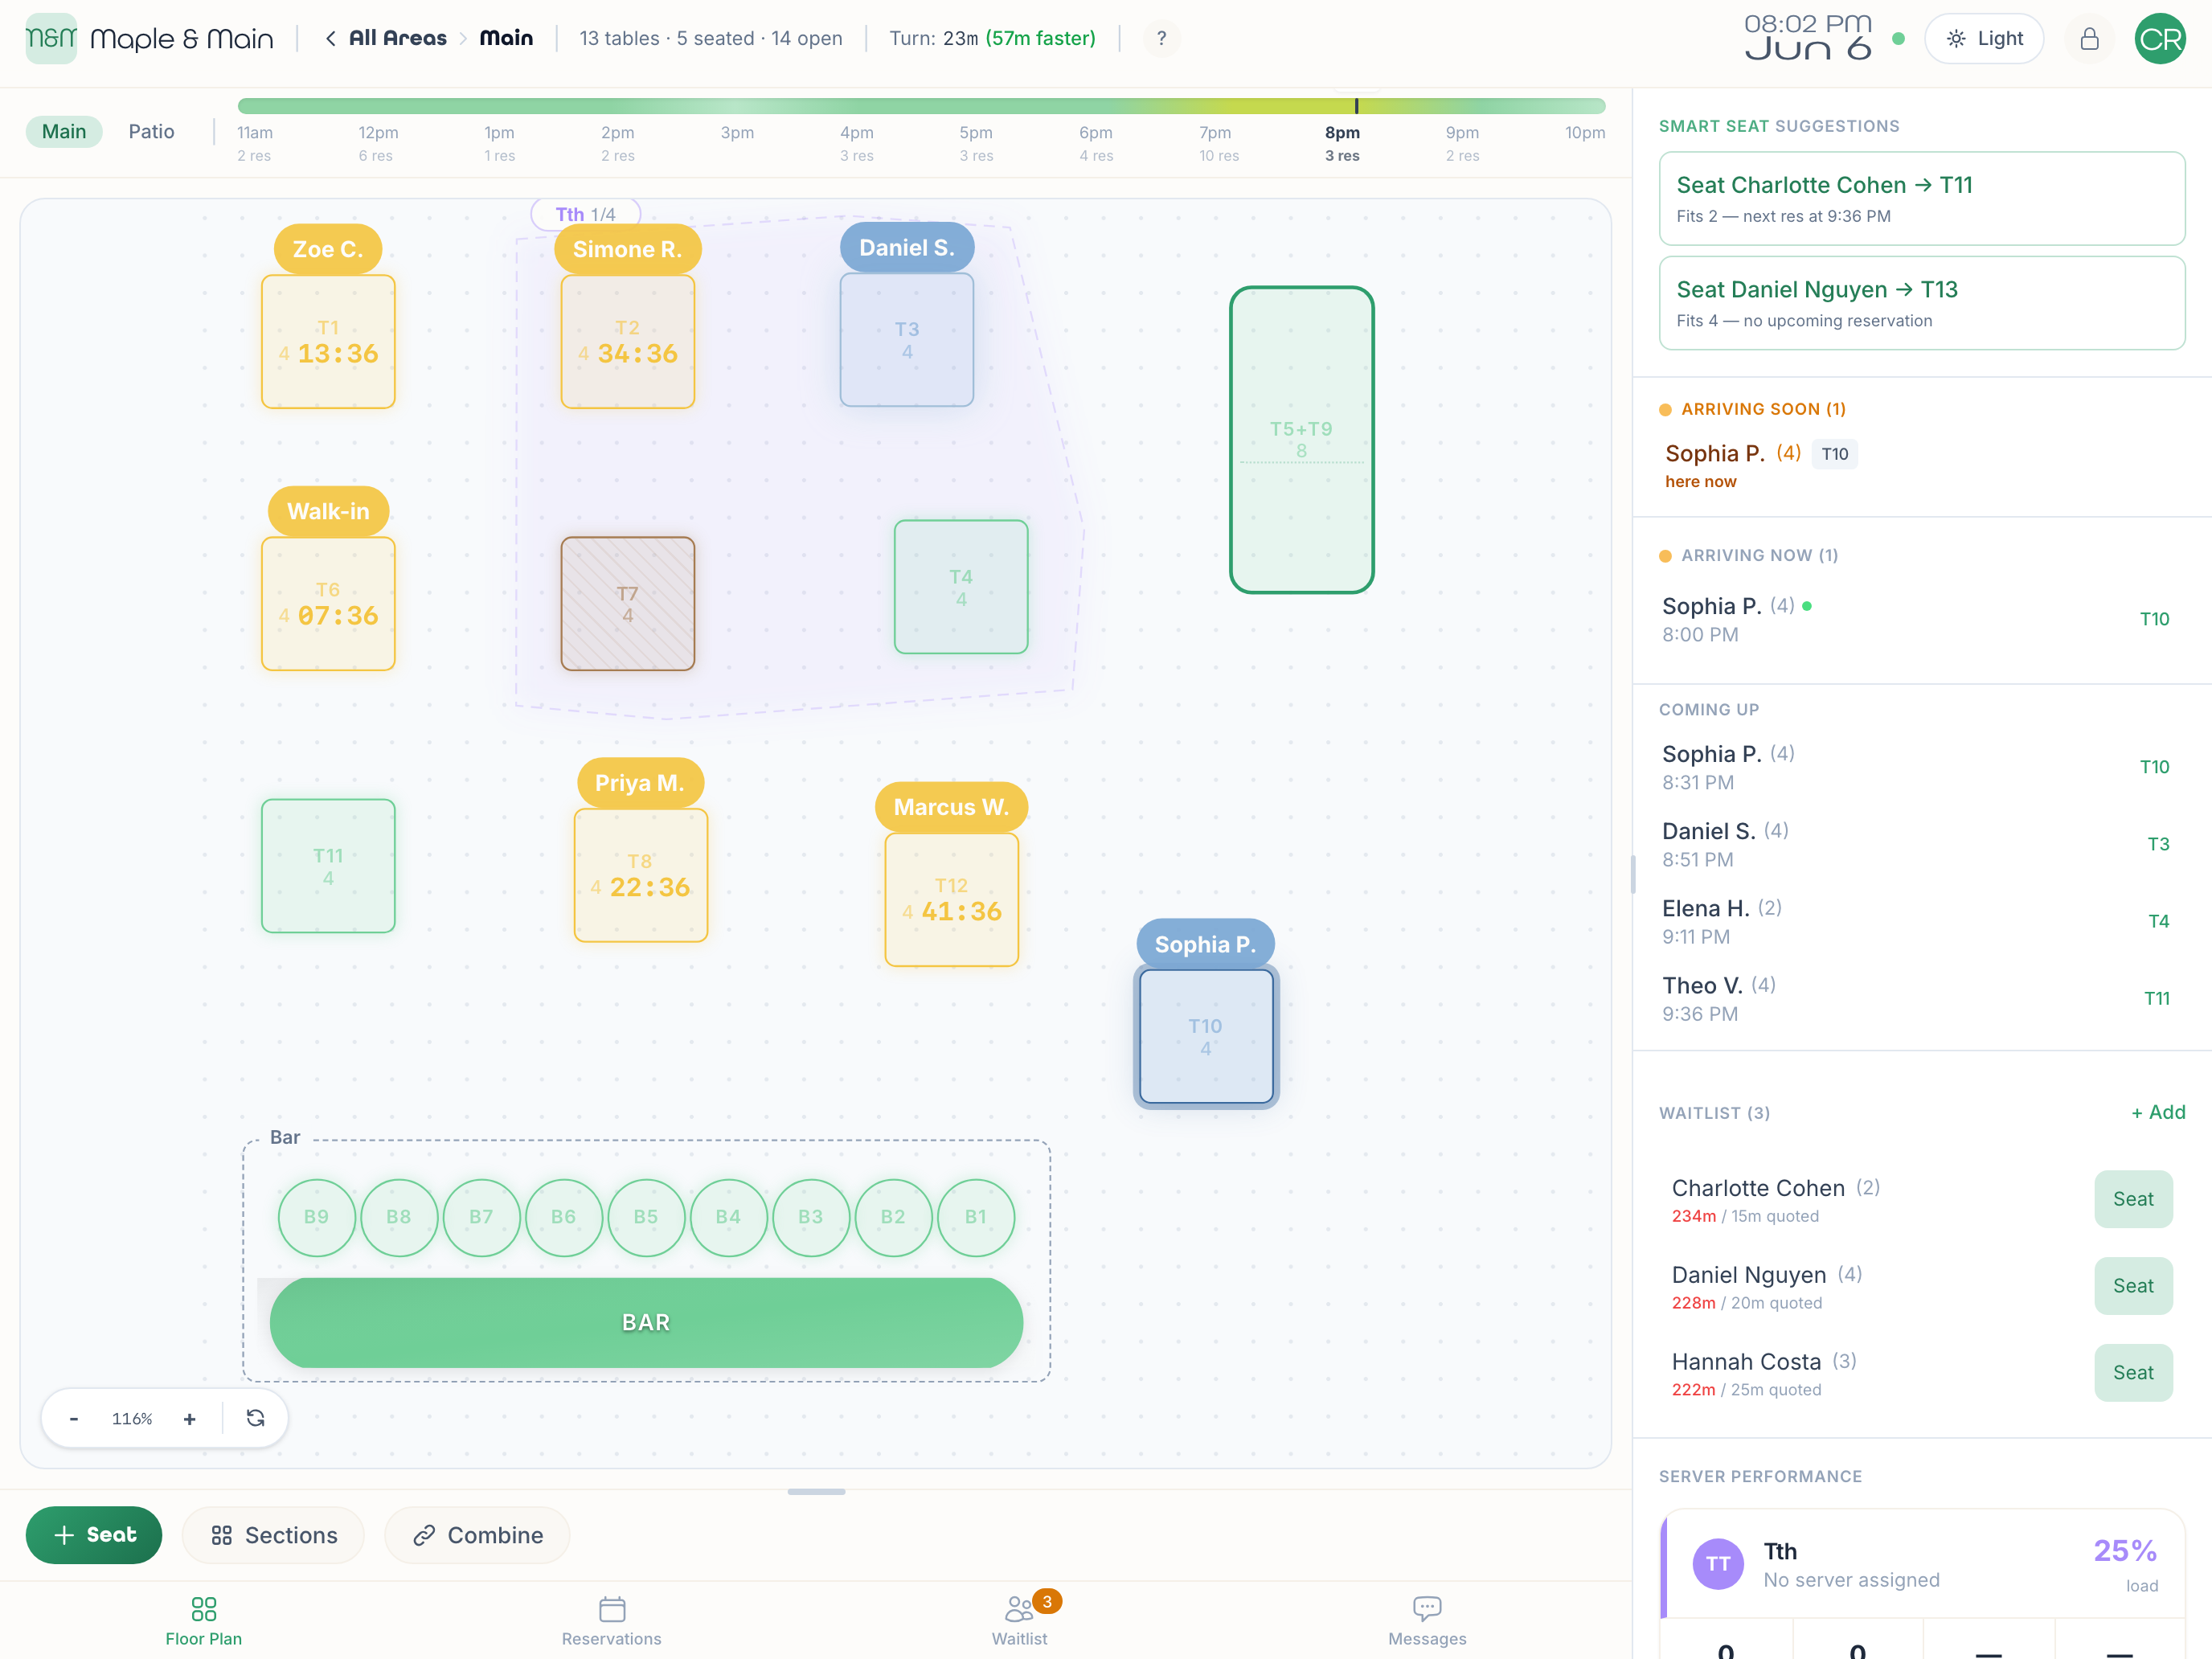Screen dimensions: 2212x1659
Task: Select bar seat B8
Action: (x=398, y=1217)
